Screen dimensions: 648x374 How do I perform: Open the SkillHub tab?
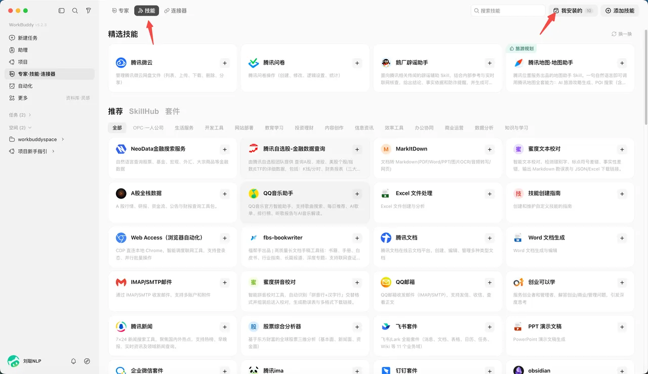144,111
